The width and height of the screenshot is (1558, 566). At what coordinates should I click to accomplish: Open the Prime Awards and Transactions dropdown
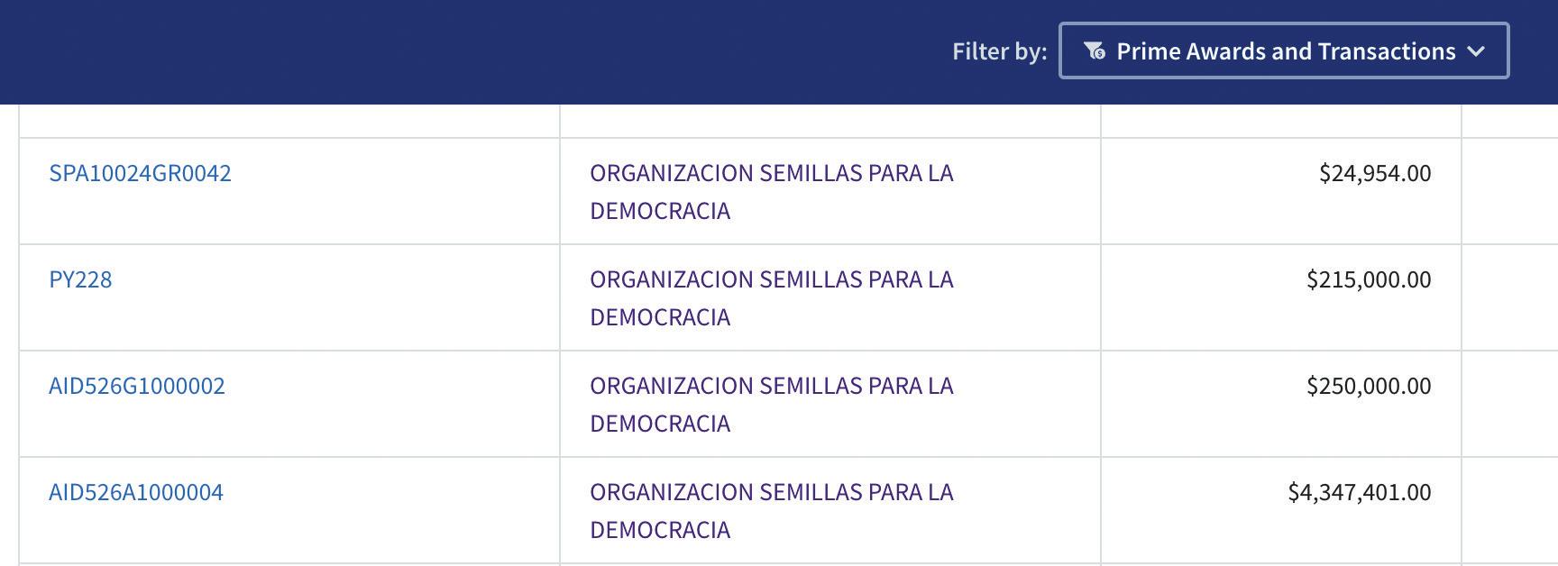pyautogui.click(x=1284, y=51)
